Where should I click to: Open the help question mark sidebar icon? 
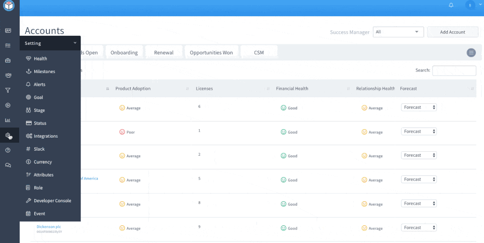click(8, 150)
